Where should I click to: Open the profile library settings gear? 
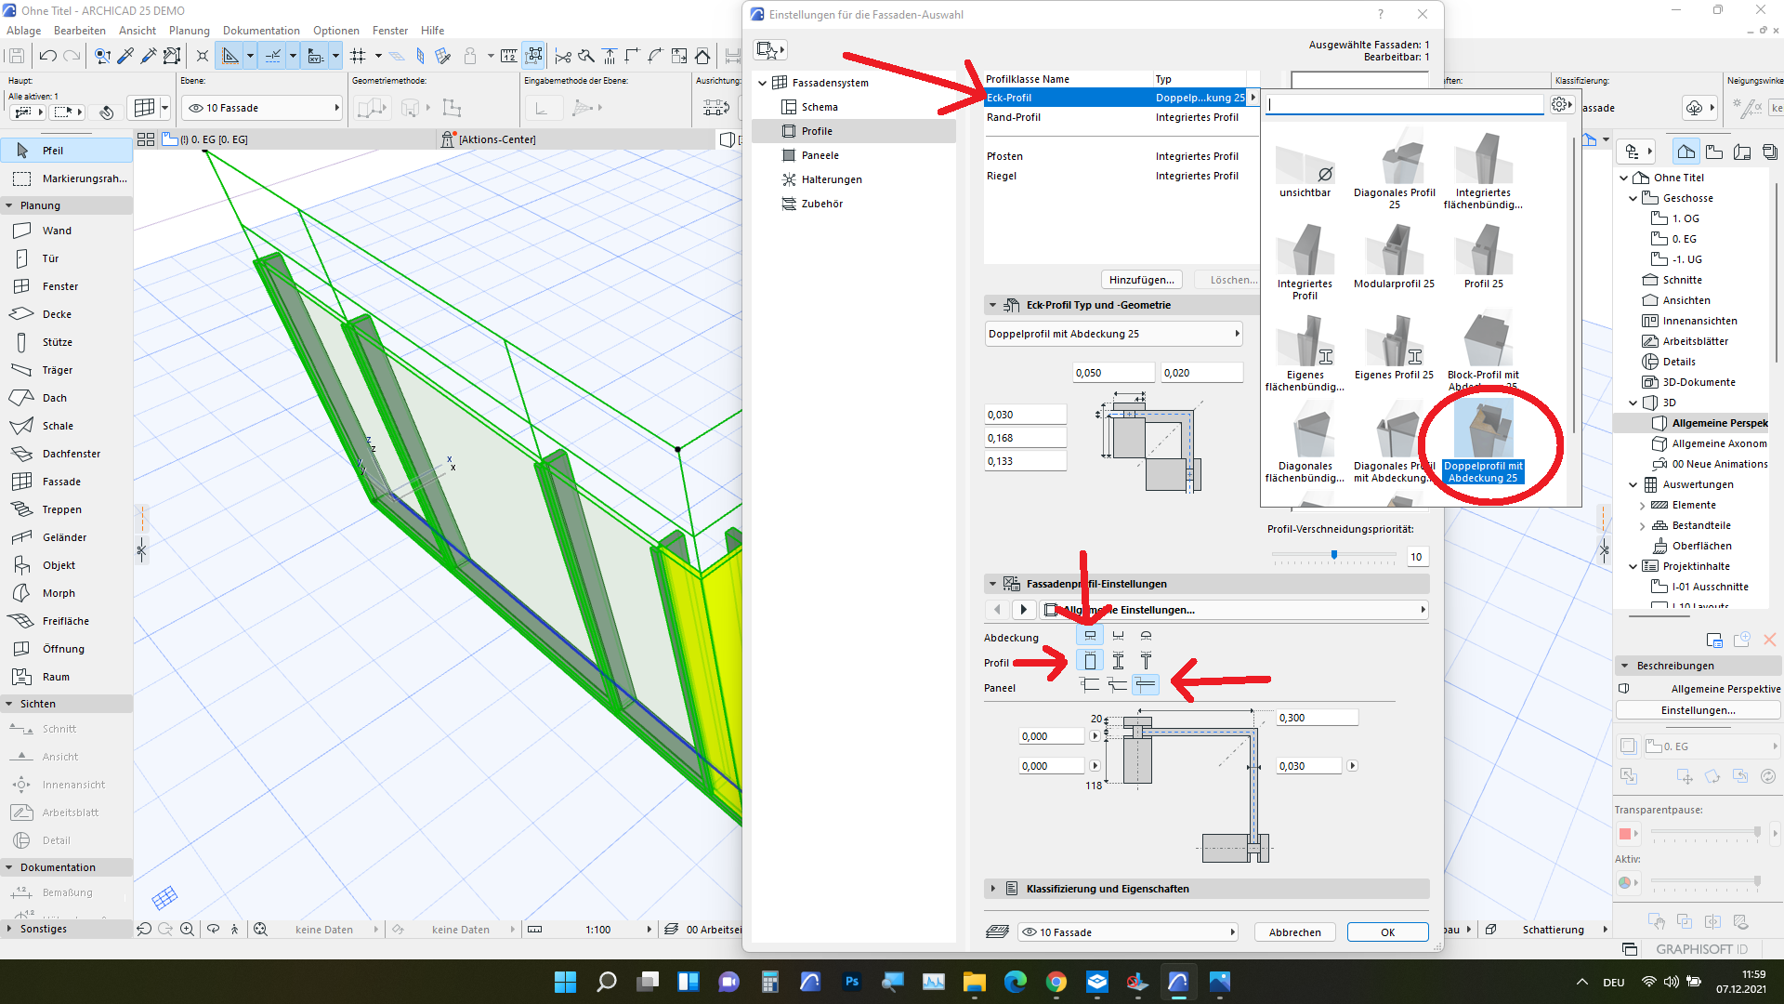pos(1561,105)
